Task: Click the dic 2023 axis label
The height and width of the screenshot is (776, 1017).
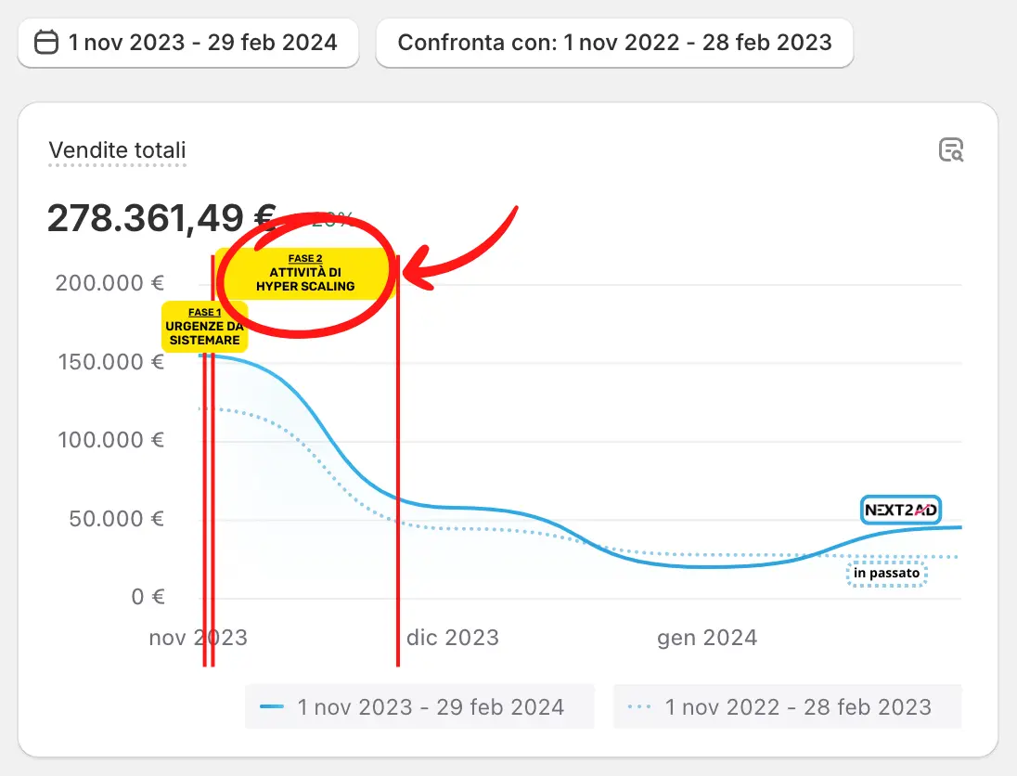Action: (453, 638)
